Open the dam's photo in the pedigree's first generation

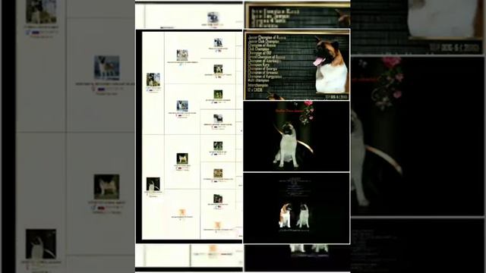pyautogui.click(x=153, y=184)
